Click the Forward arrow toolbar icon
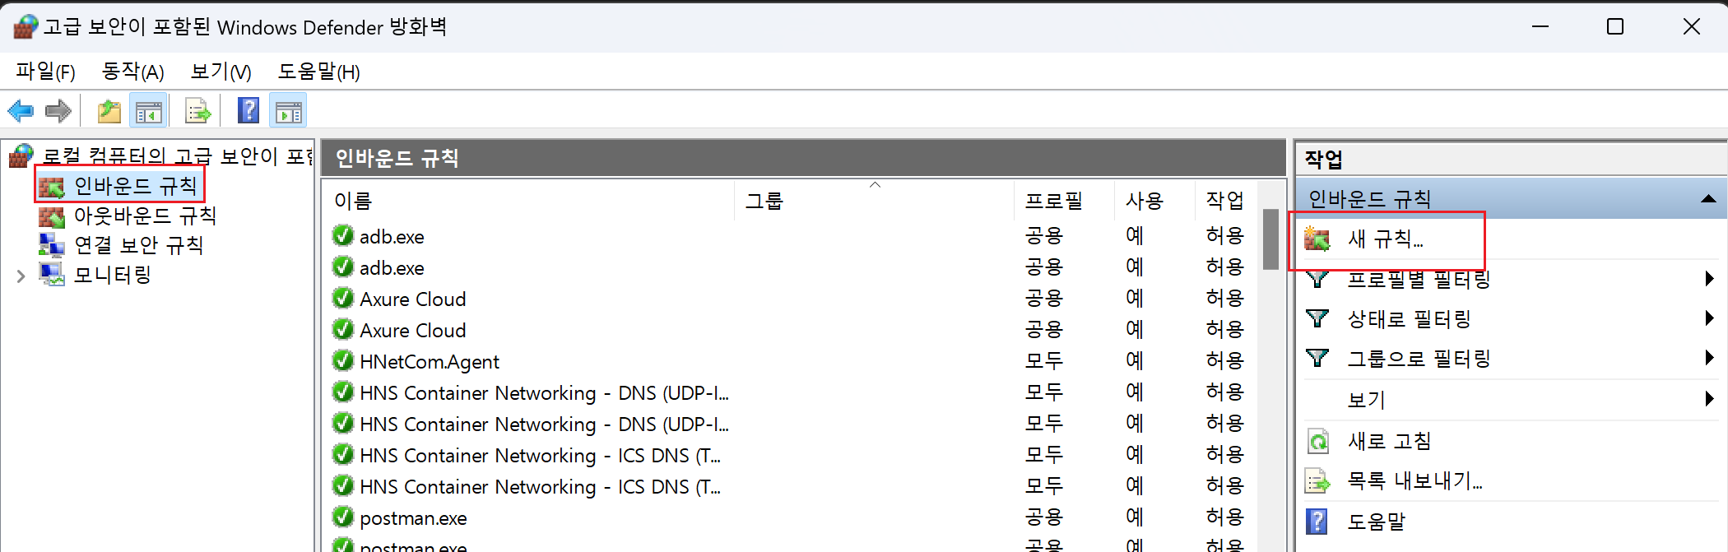This screenshot has height=552, width=1728. tap(58, 110)
